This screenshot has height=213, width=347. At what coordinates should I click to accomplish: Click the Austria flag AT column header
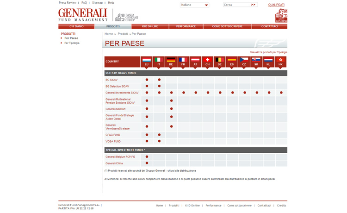(x=195, y=62)
